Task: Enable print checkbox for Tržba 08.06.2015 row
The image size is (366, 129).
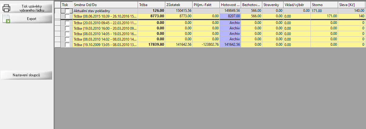Action: (x=67, y=16)
